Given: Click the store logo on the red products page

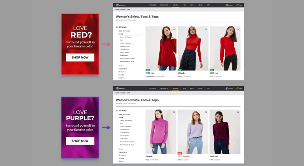Looking at the screenshot, I should point(119,5).
